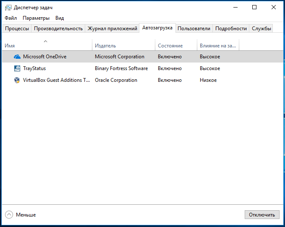The image size is (285, 227).
Task: Open the Журнал приложений tab
Action: click(112, 29)
